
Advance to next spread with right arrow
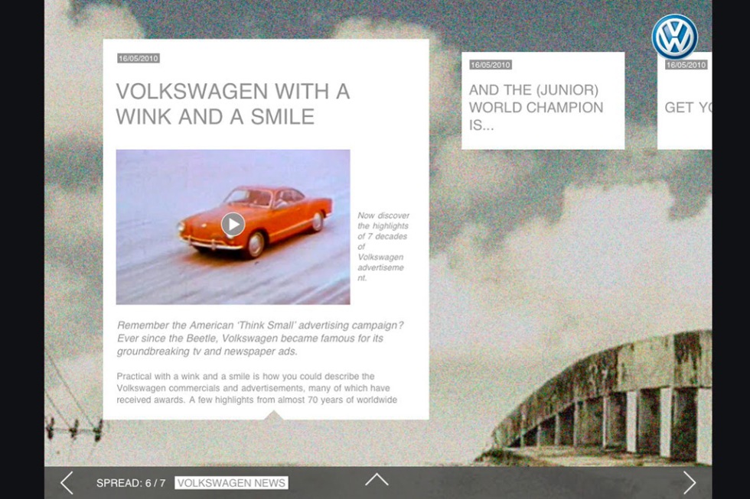(690, 482)
